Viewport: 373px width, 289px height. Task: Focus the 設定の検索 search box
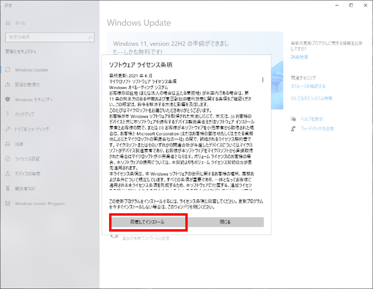tap(50, 37)
